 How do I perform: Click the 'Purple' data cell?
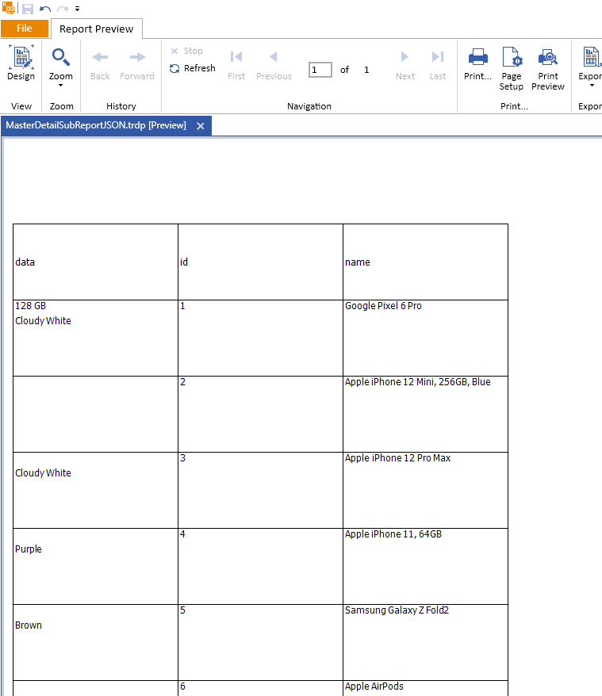(x=95, y=566)
